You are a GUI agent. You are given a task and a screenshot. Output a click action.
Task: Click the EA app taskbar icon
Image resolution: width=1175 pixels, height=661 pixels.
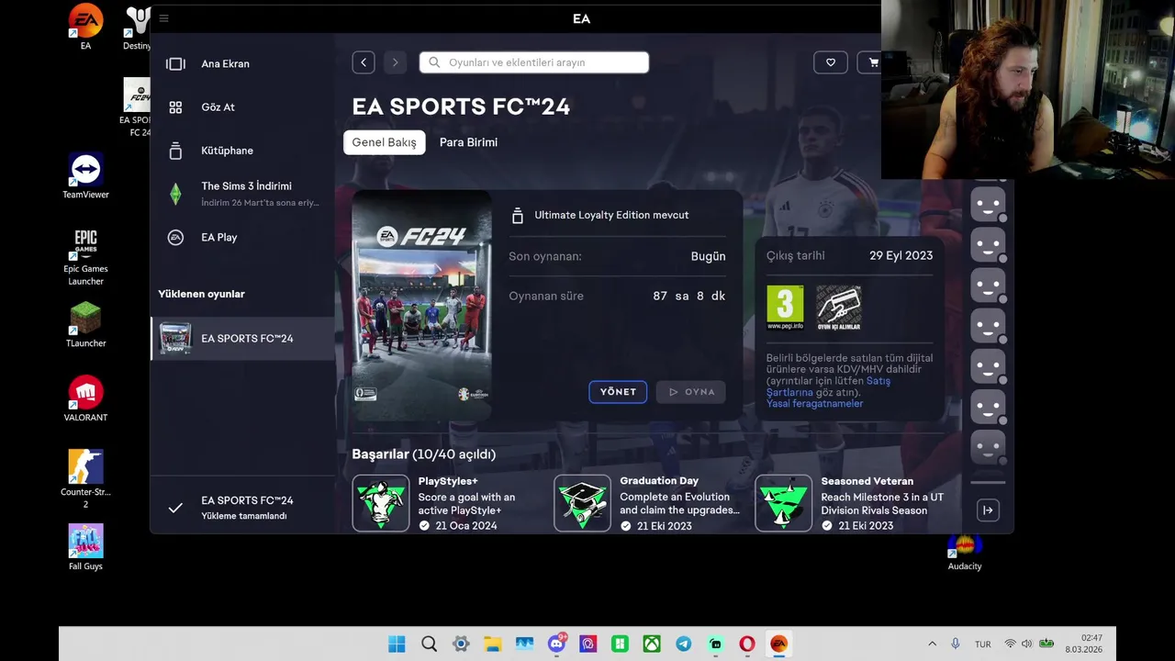click(x=779, y=644)
